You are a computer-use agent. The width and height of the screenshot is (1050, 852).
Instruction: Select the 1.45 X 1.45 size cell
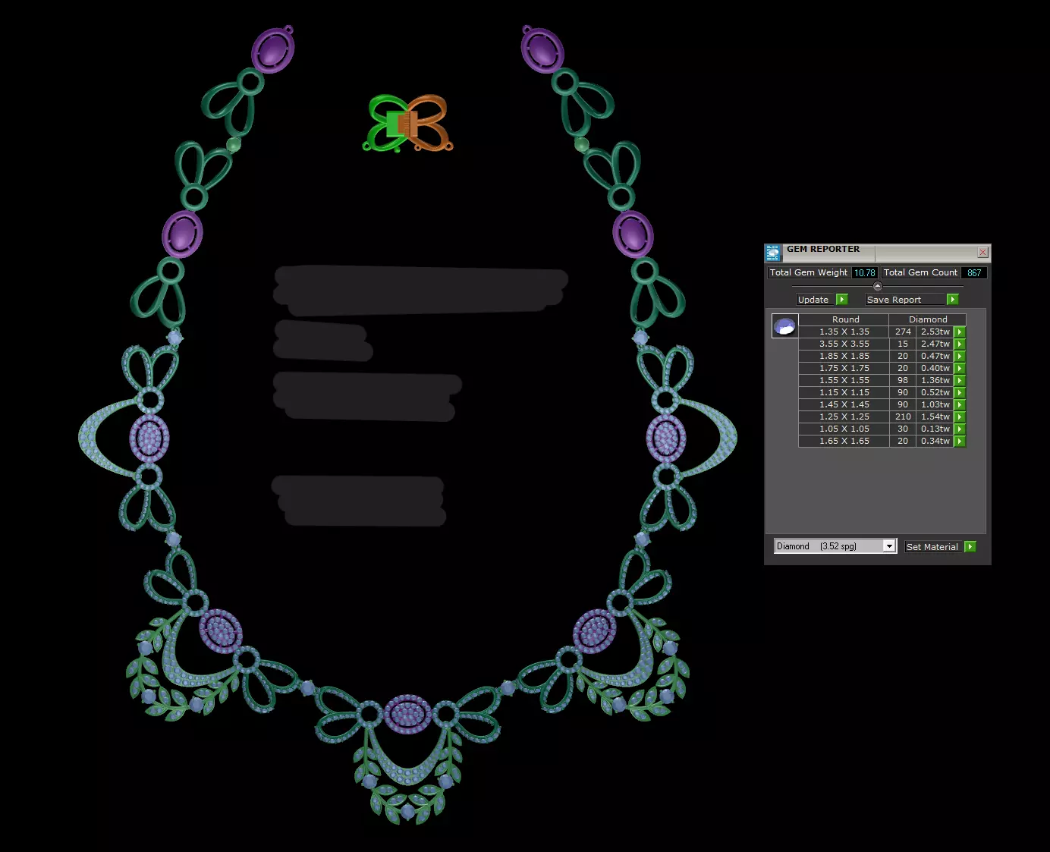844,404
